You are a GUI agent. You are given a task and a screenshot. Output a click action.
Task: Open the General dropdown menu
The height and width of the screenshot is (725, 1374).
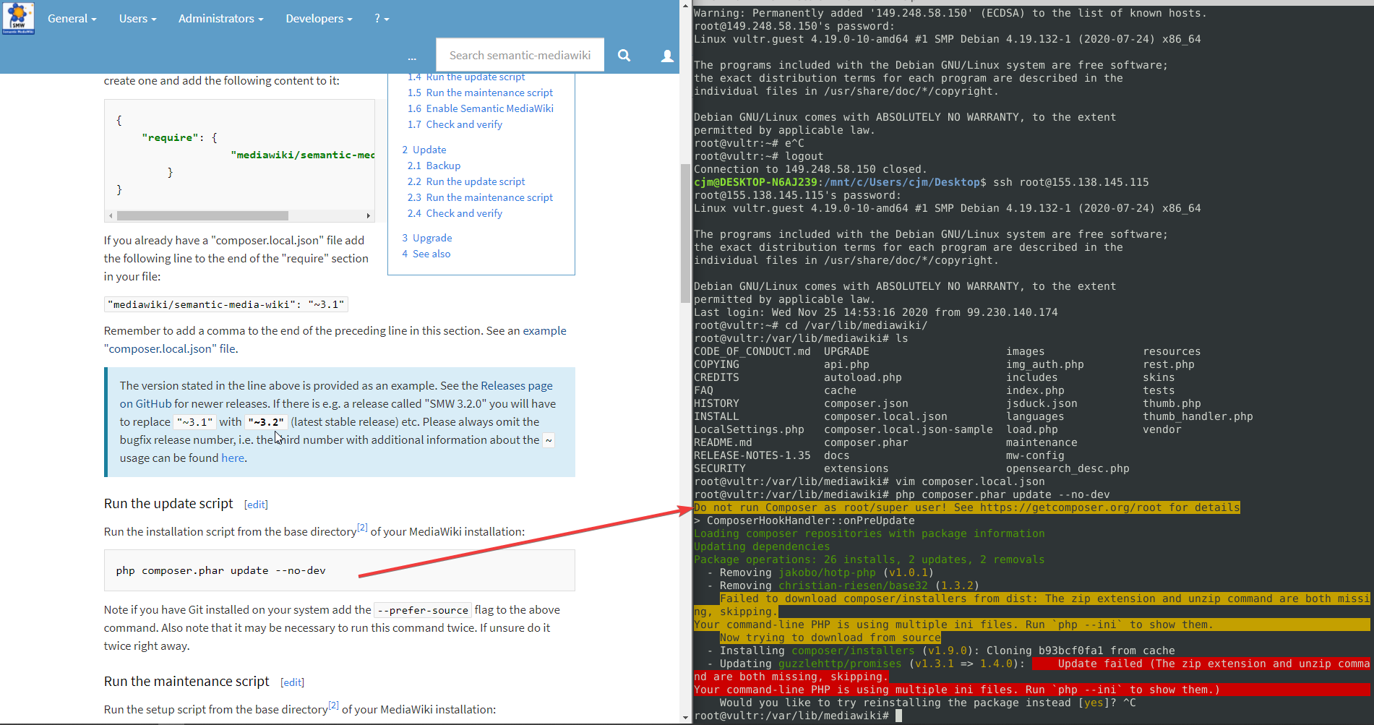tap(72, 18)
